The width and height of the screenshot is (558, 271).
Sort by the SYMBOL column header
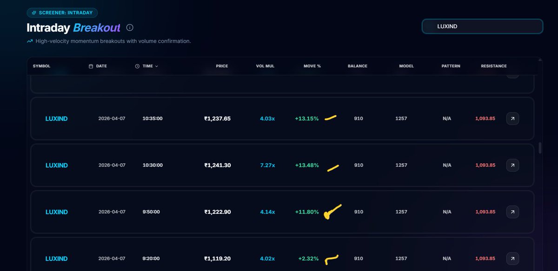pos(41,66)
